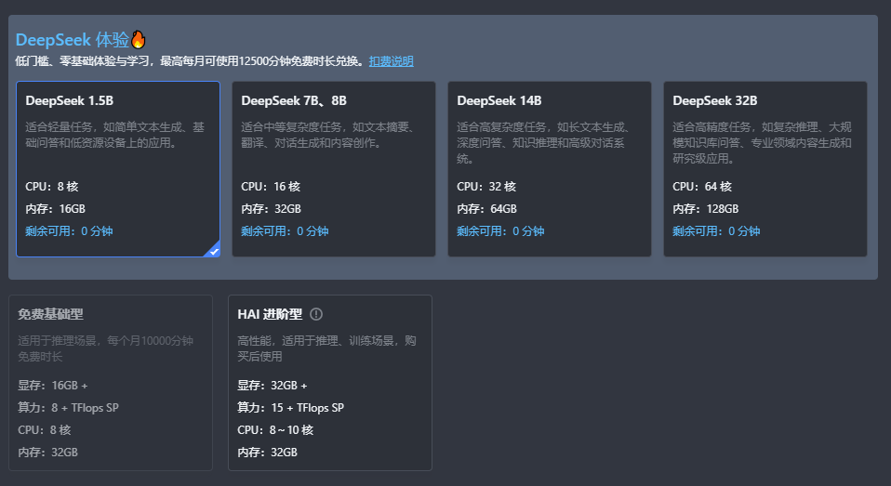This screenshot has width=891, height=486.
Task: Select the HAI 进阶型 plan title
Action: point(270,315)
